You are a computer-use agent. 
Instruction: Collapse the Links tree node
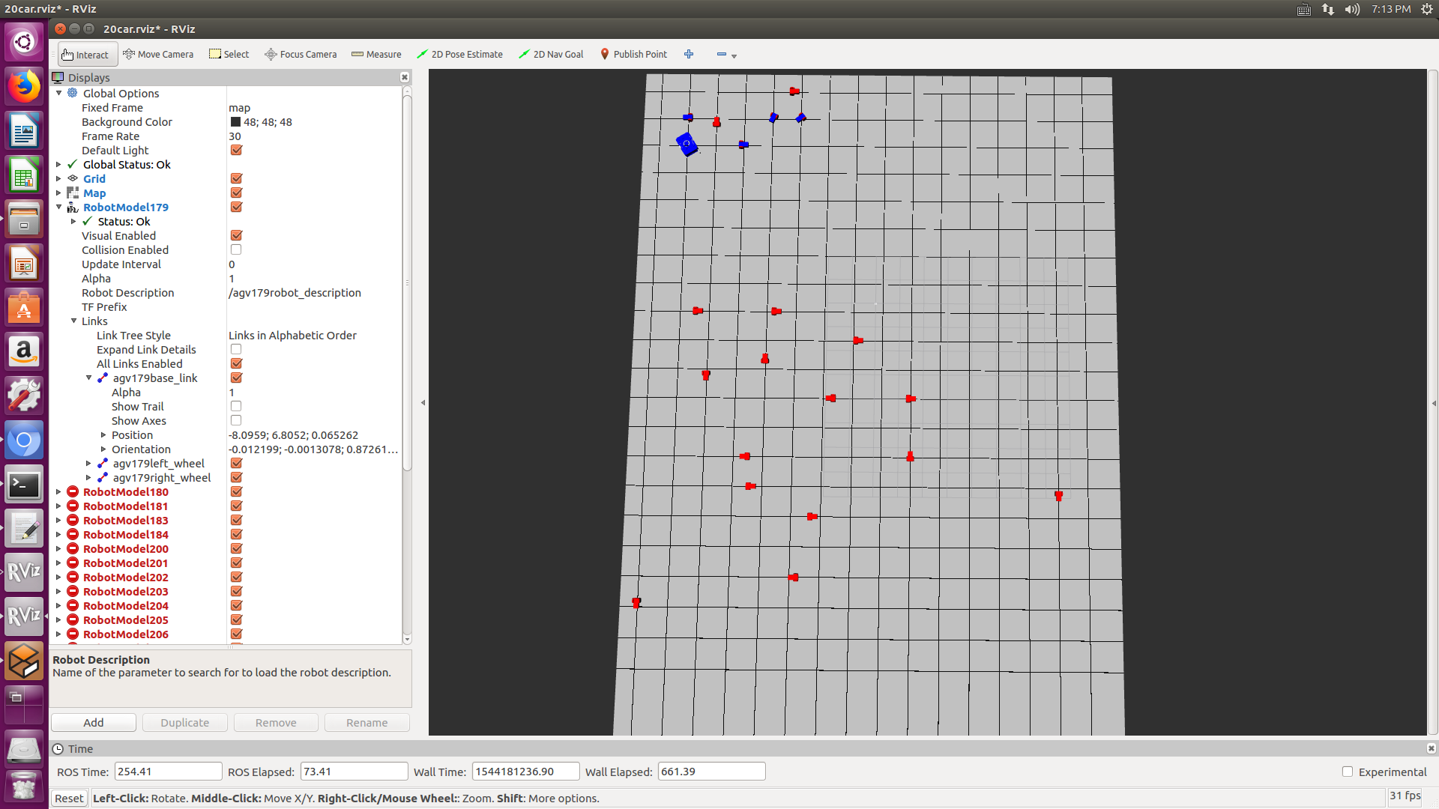(73, 321)
